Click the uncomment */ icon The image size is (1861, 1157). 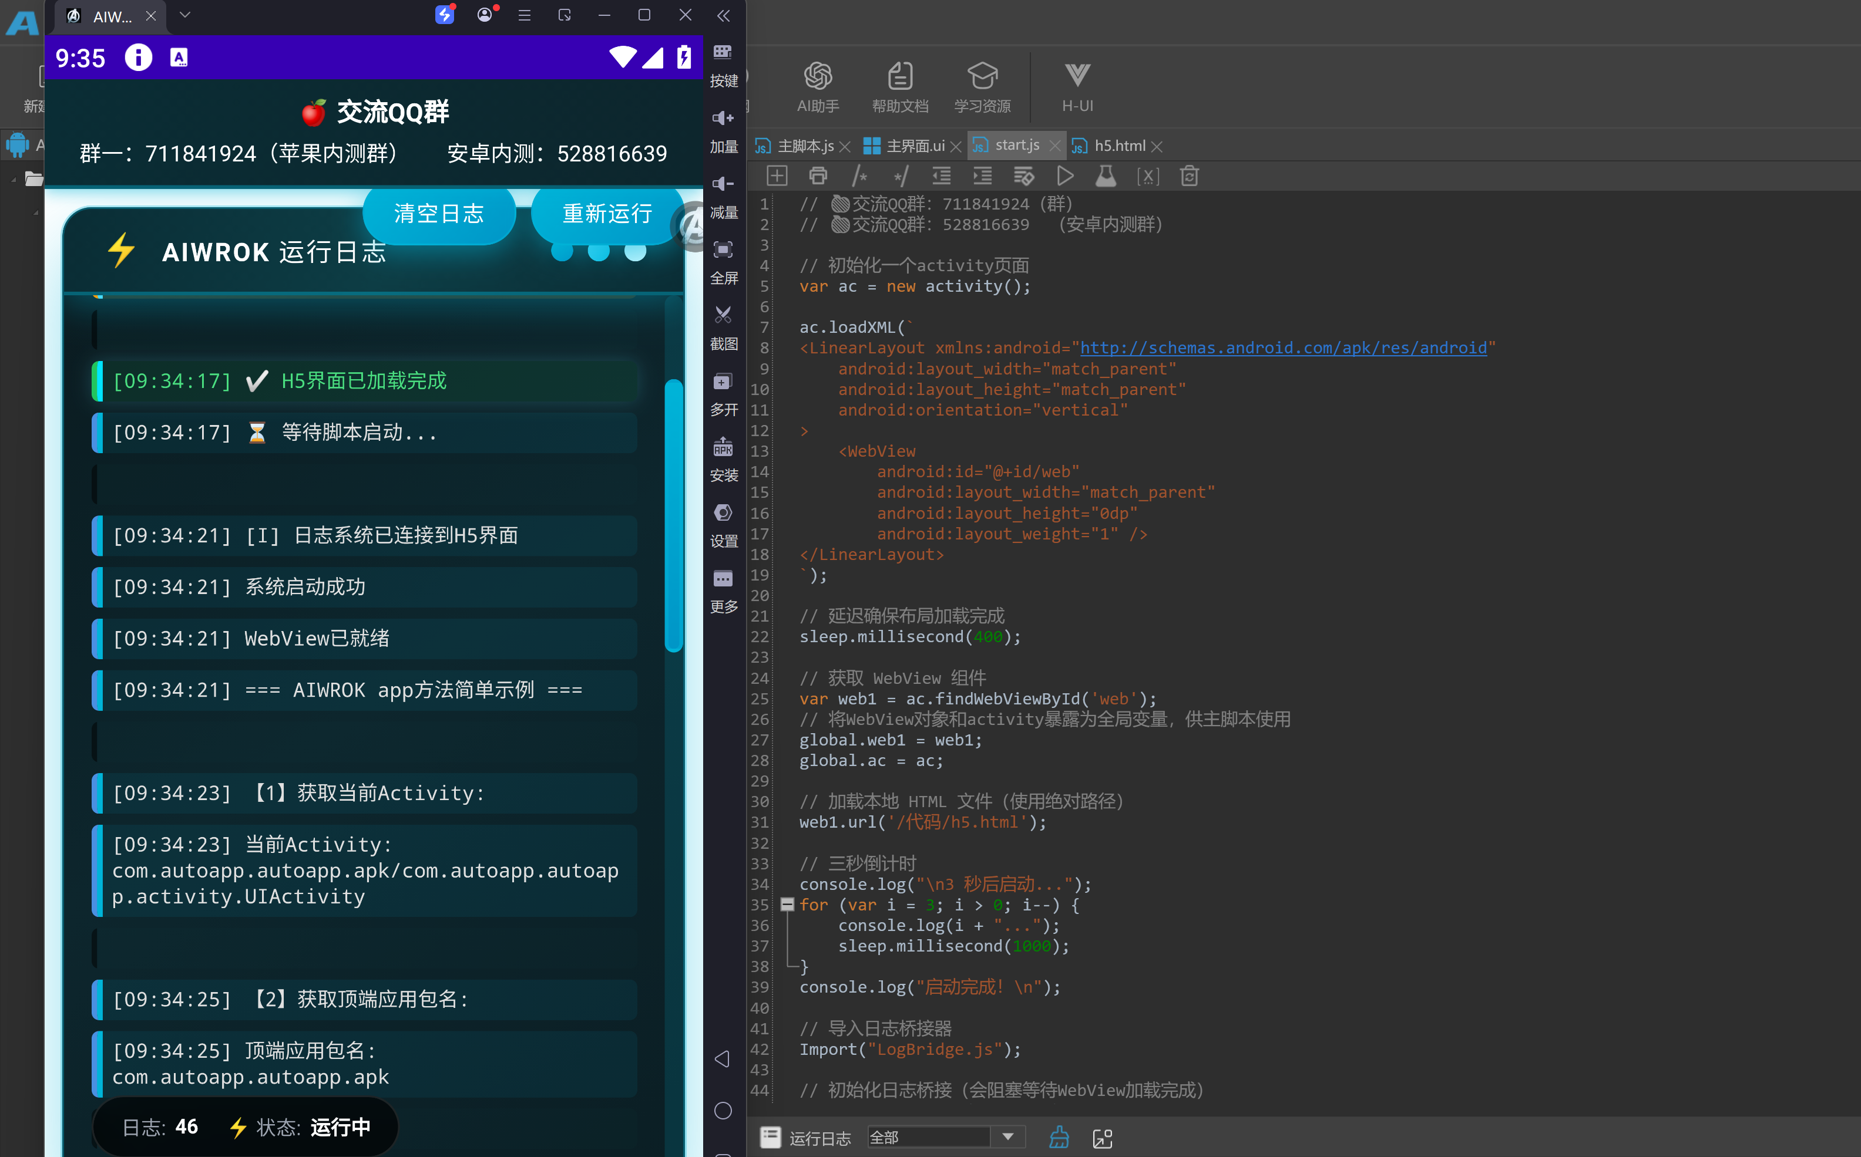[x=901, y=176]
